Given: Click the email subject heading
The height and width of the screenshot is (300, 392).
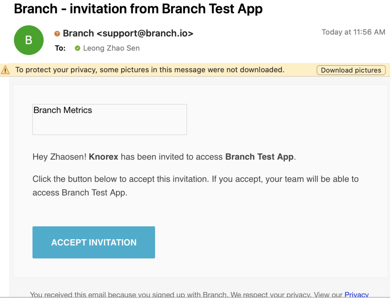Looking at the screenshot, I should [138, 9].
